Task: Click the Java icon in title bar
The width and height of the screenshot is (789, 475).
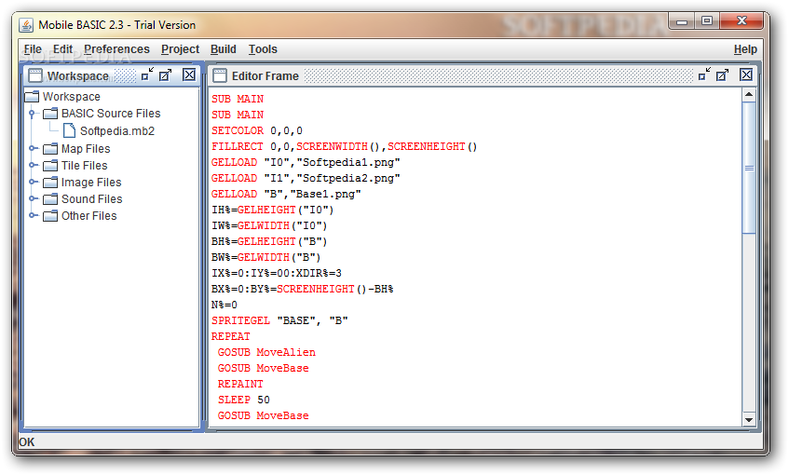Action: 26,24
